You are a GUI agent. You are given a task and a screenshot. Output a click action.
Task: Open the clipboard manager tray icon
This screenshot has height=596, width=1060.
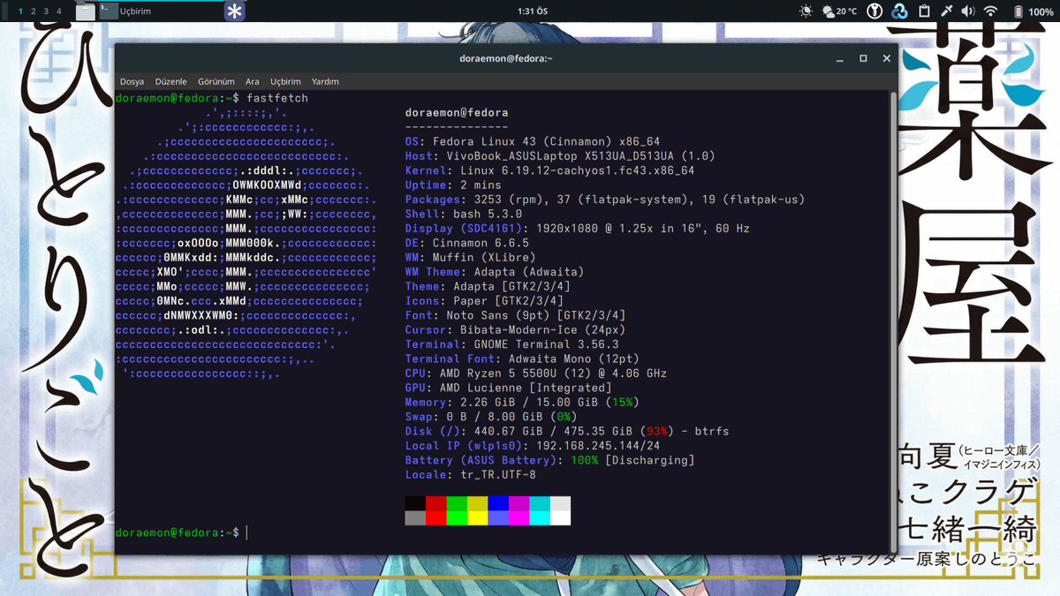click(x=924, y=11)
